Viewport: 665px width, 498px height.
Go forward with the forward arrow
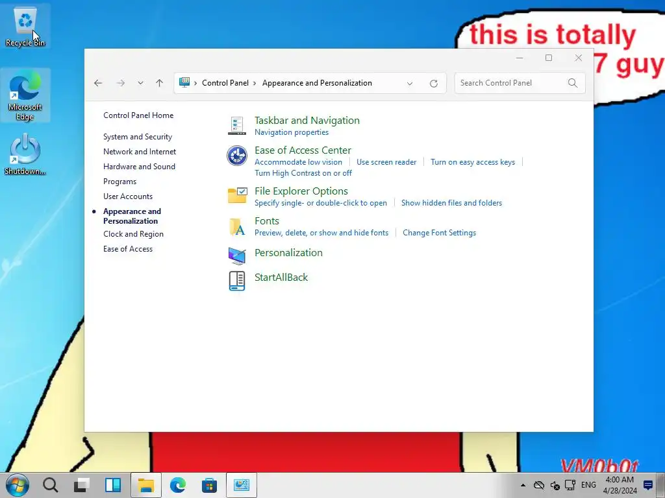pyautogui.click(x=120, y=83)
